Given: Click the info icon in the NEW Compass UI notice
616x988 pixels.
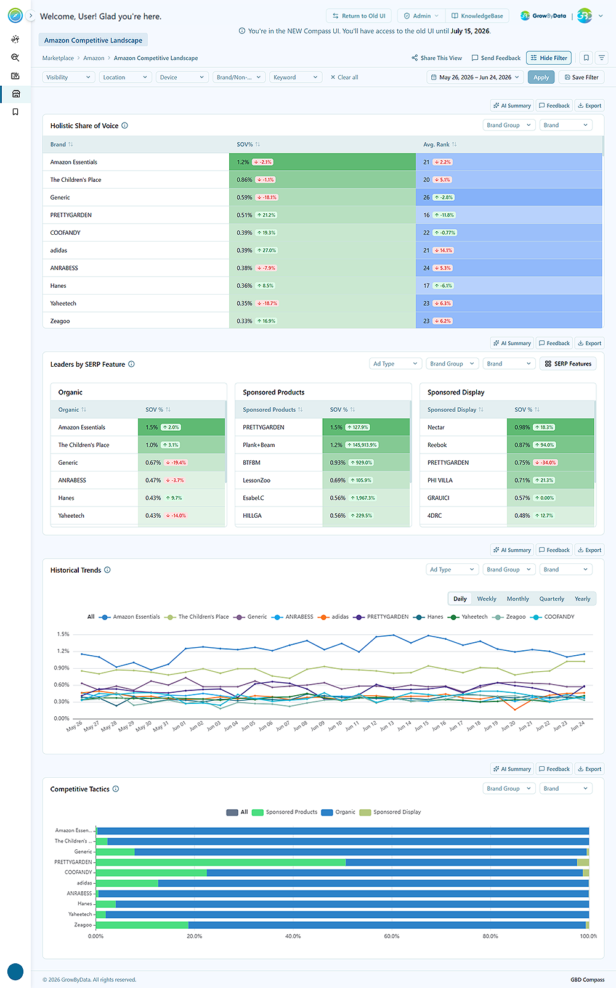Looking at the screenshot, I should point(241,31).
